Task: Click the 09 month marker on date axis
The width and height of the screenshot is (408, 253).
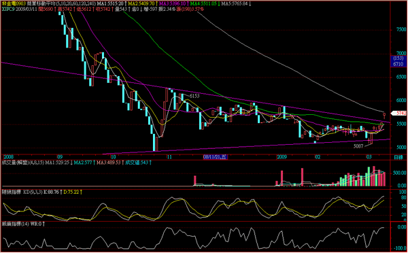Action: coord(60,157)
